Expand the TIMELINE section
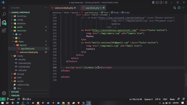This screenshot has height=105, width=187. (15, 95)
